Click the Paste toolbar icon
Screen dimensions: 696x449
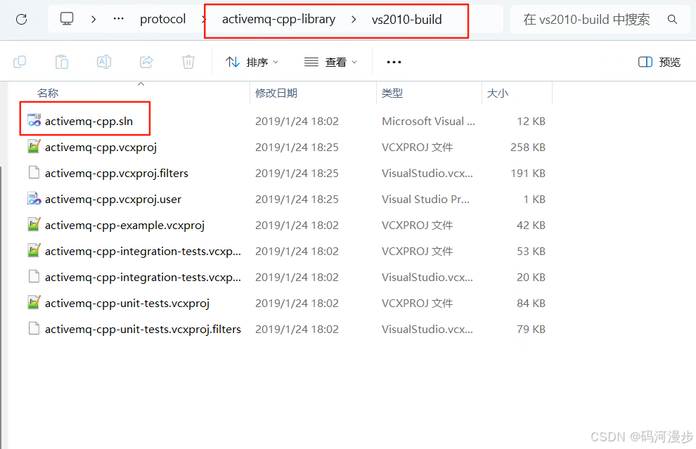(x=62, y=62)
